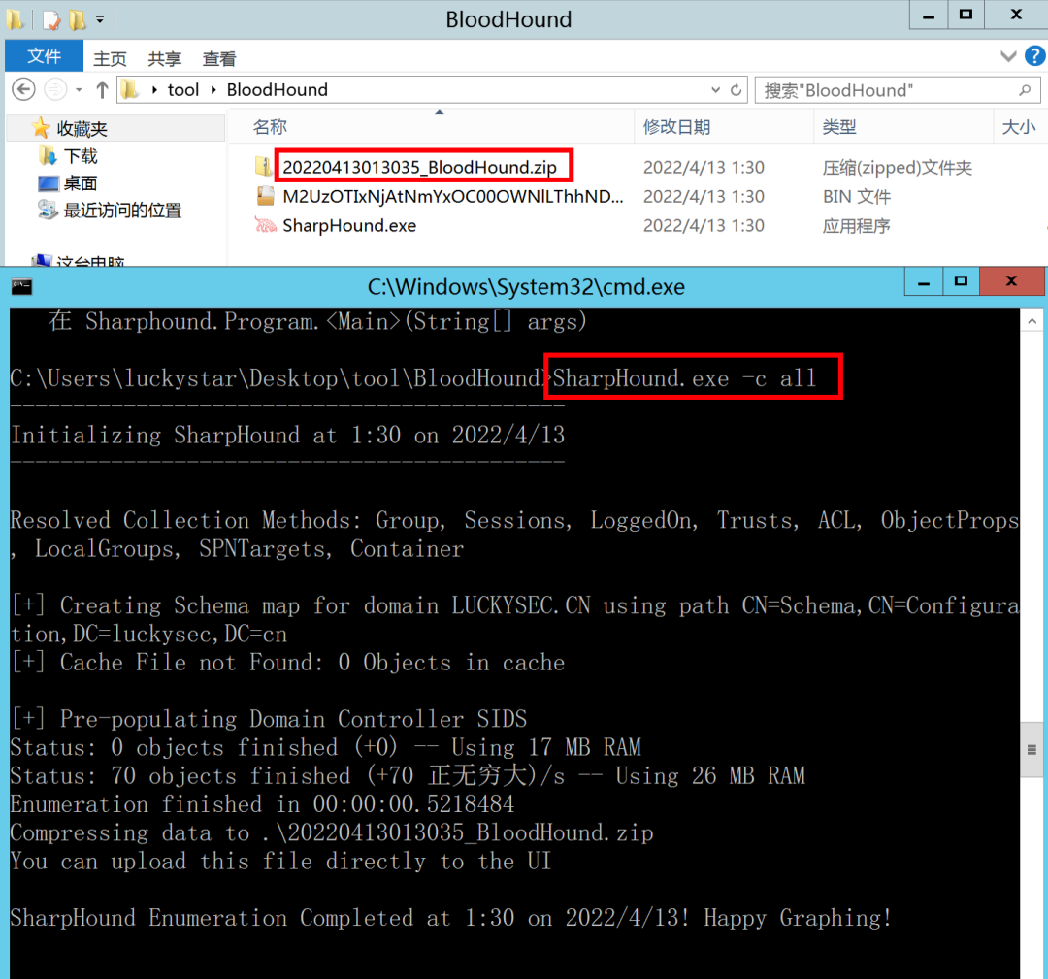Open quick access toolbar customize dropdown

coord(100,20)
